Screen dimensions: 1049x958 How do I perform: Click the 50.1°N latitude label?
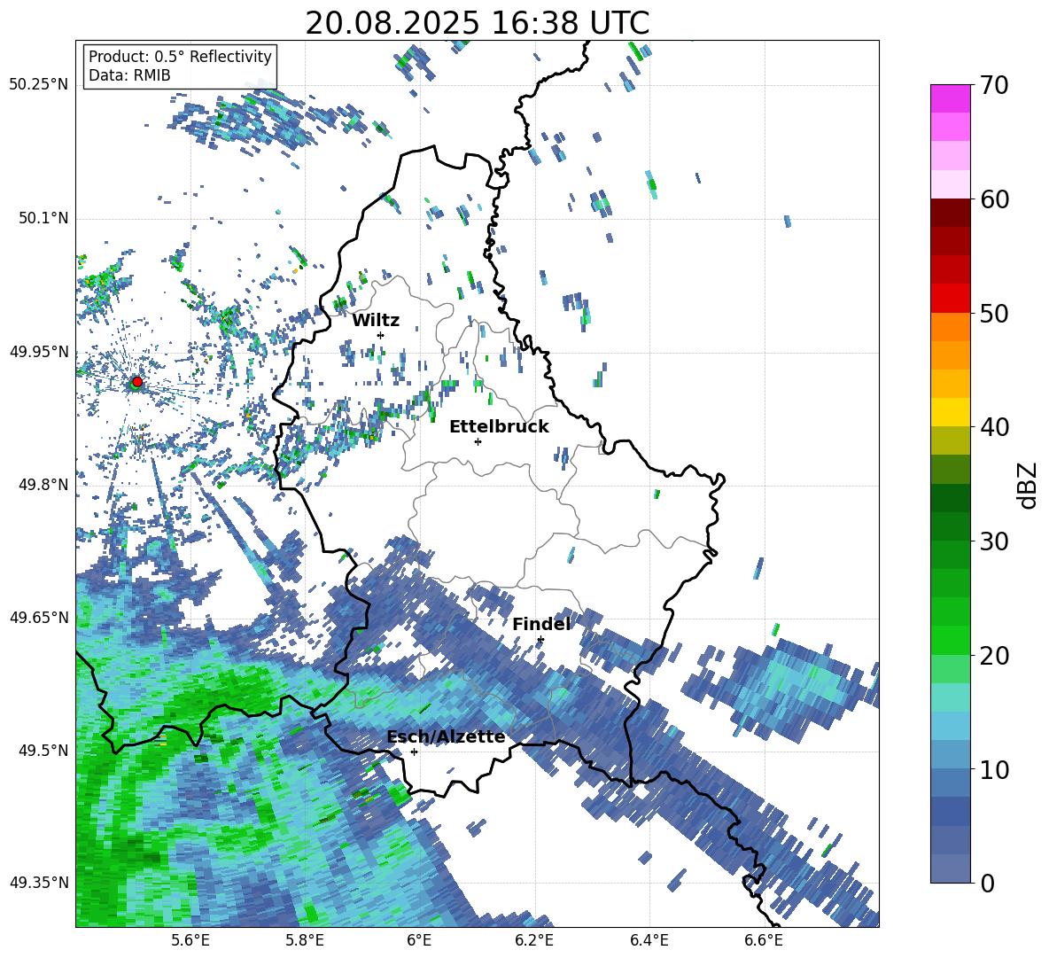pyautogui.click(x=43, y=218)
